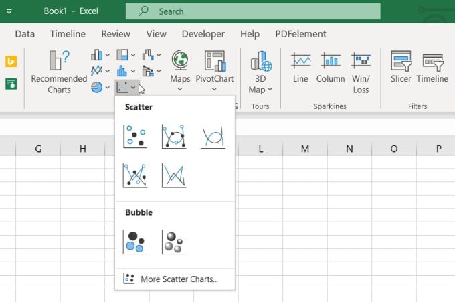Launch the 3D Map tool

click(260, 72)
